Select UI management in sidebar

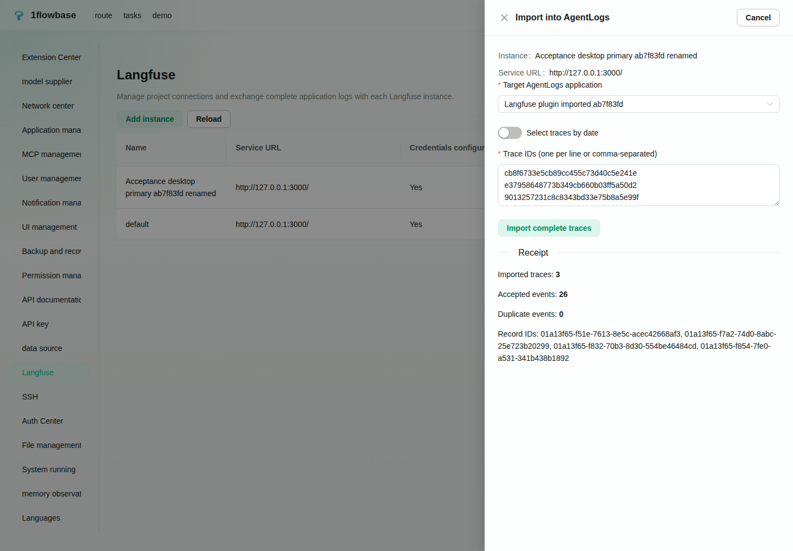click(x=50, y=227)
